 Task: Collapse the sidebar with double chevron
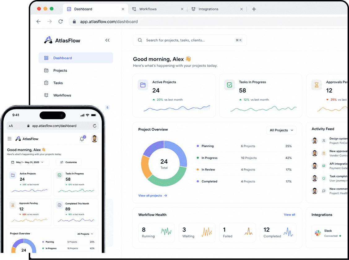click(x=107, y=40)
